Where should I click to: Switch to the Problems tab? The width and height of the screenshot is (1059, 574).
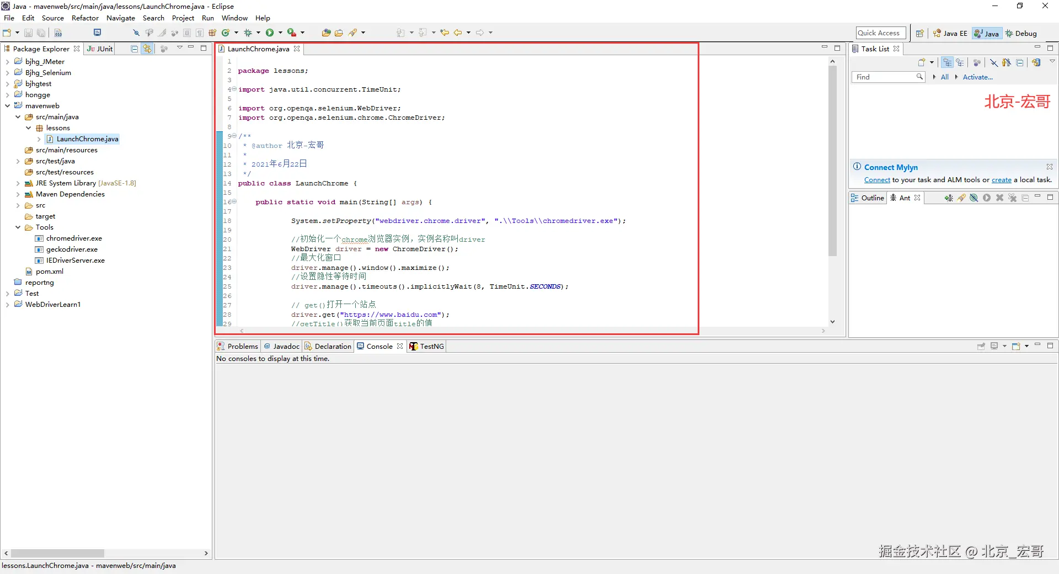click(238, 347)
